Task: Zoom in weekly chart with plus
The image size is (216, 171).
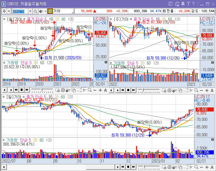Action: (207, 91)
